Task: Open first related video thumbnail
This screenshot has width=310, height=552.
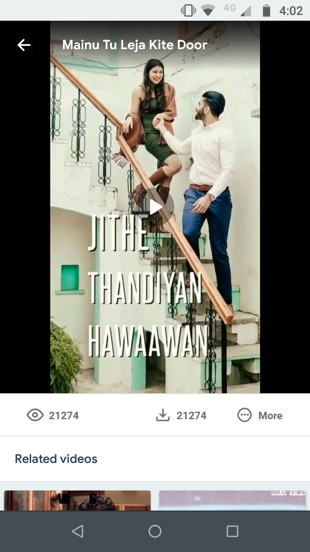Action: pos(77,501)
